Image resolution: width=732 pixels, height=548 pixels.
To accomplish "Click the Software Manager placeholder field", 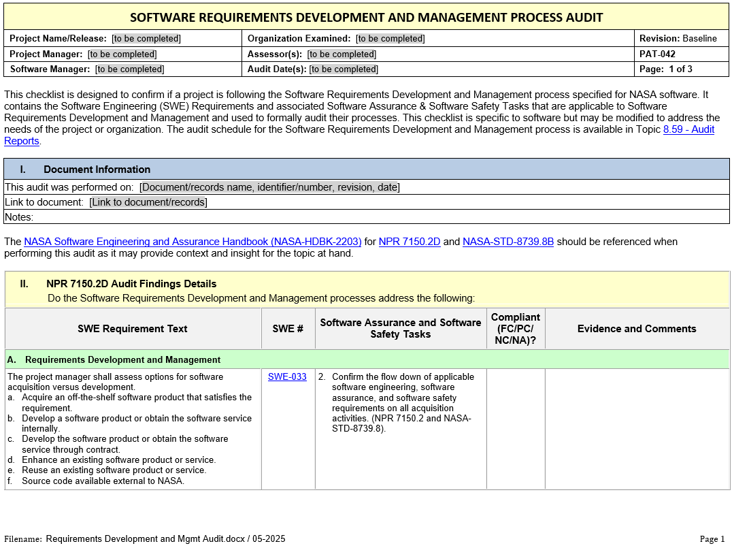I will click(129, 69).
